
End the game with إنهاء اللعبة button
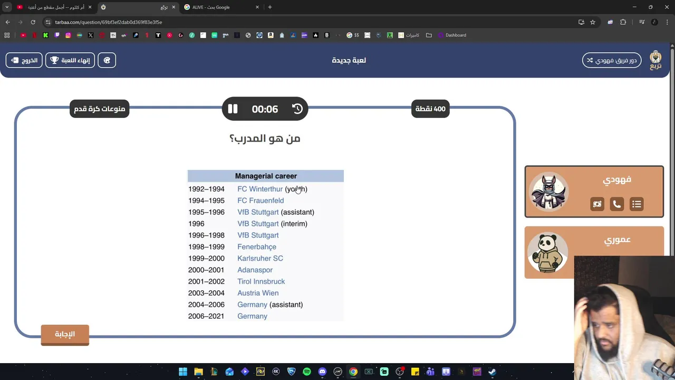coord(70,60)
